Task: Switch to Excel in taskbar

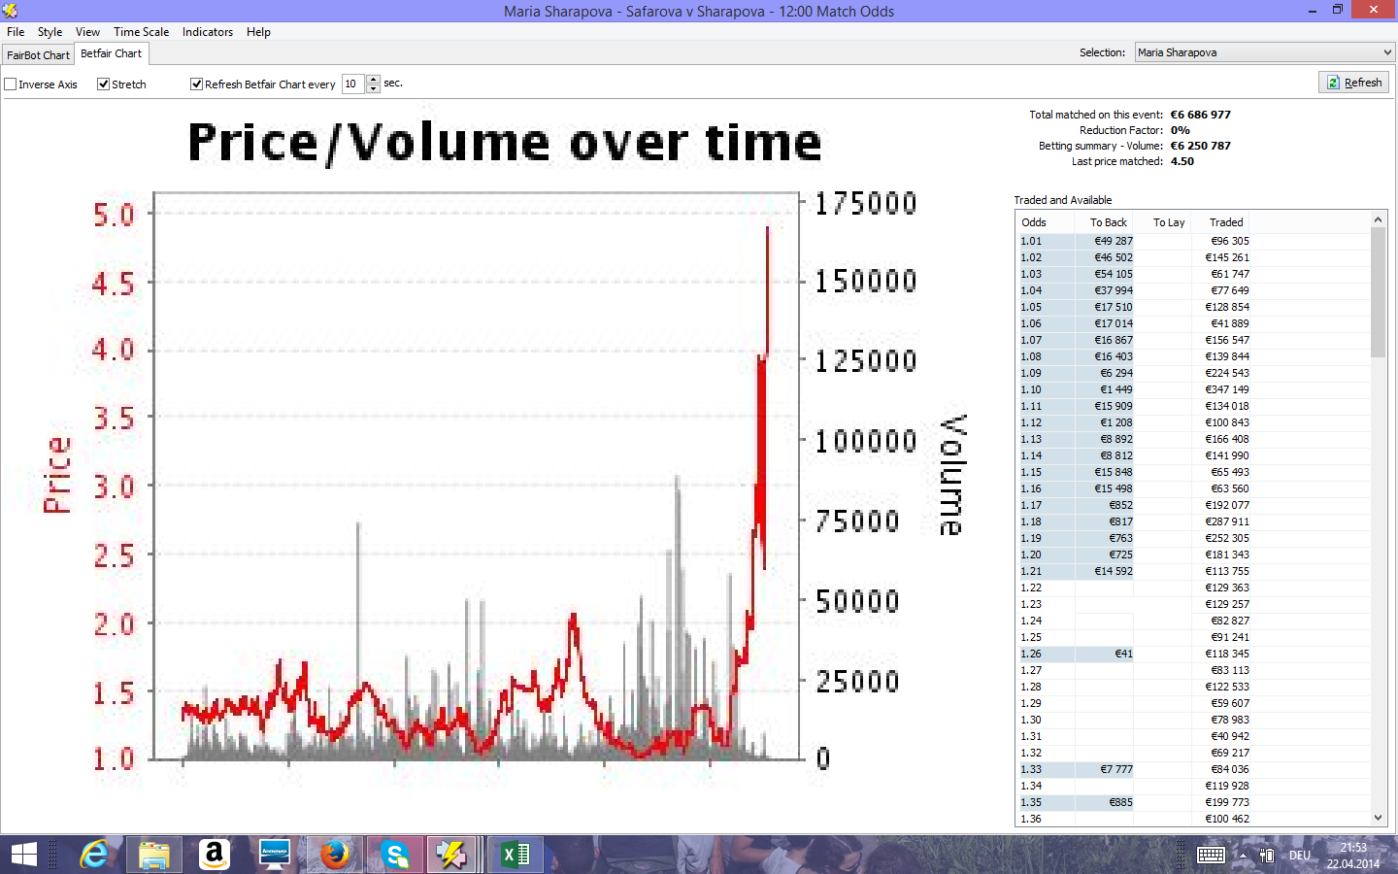Action: point(516,855)
